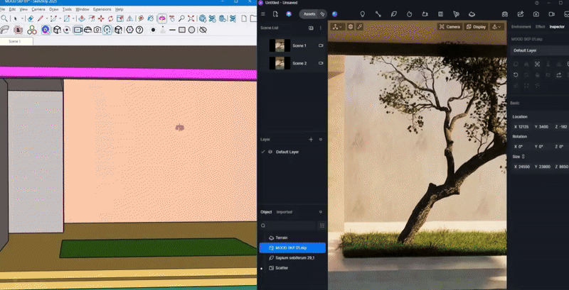Switch to the Environment tab

(521, 27)
